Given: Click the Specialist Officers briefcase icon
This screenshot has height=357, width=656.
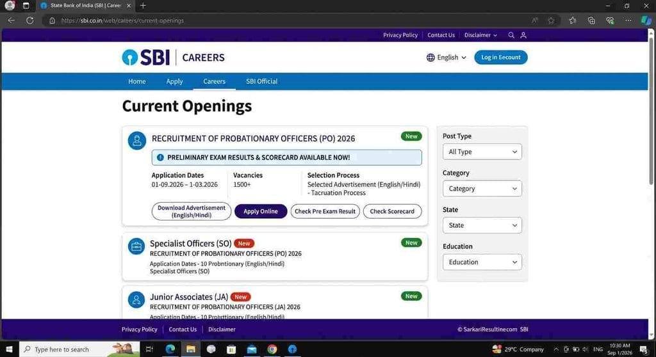Looking at the screenshot, I should (x=136, y=246).
